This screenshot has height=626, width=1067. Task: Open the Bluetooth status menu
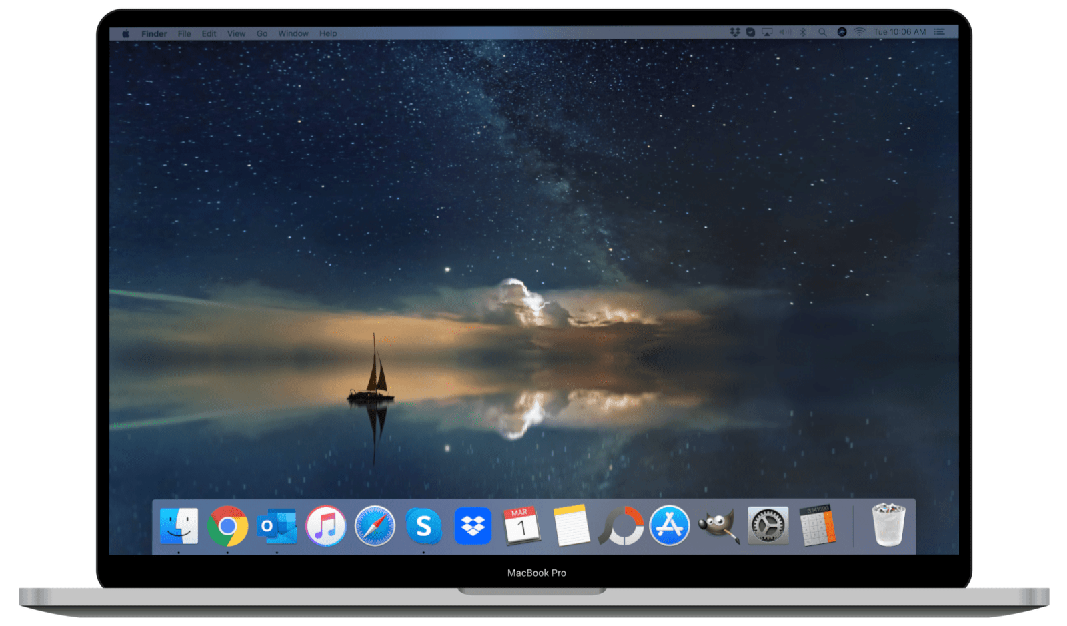[802, 31]
